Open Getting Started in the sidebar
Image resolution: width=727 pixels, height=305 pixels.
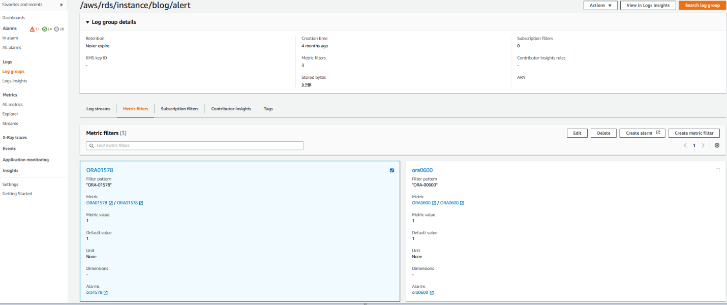pyautogui.click(x=17, y=194)
